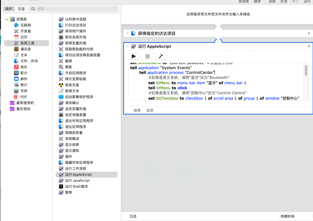This screenshot has width=313, height=221.
Task: Open the 选项 options tab
Action: pyautogui.click(x=150, y=110)
